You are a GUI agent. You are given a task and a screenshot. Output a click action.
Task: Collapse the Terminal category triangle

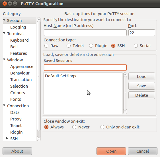[4, 33]
